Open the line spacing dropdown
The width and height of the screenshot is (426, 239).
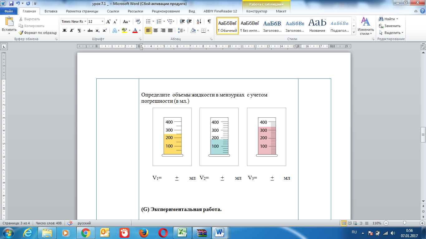pyautogui.click(x=181, y=30)
